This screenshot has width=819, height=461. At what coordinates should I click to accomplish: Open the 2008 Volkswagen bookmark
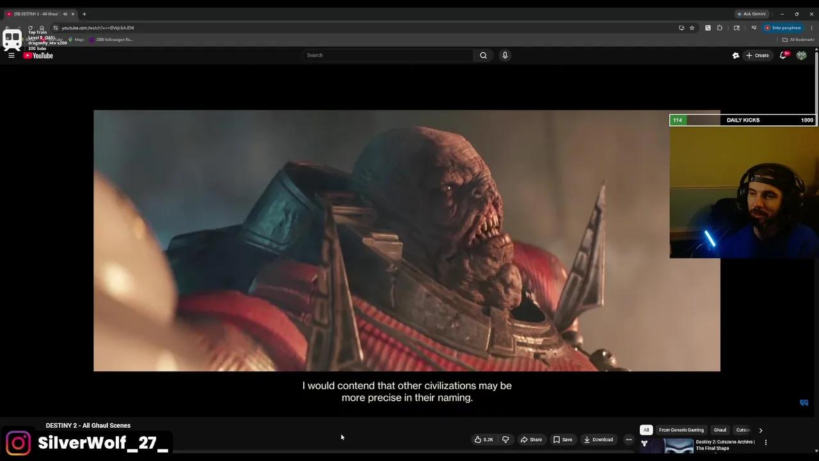coord(111,40)
